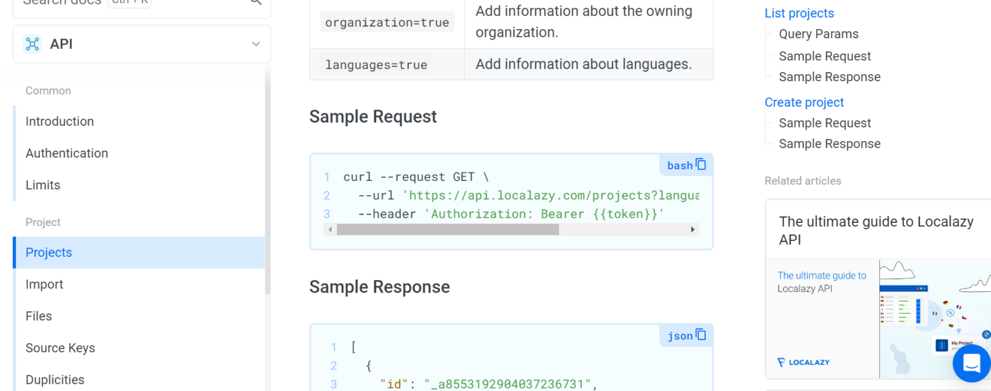Select Import in the sidebar
Viewport: 991px width, 391px height.
click(45, 284)
